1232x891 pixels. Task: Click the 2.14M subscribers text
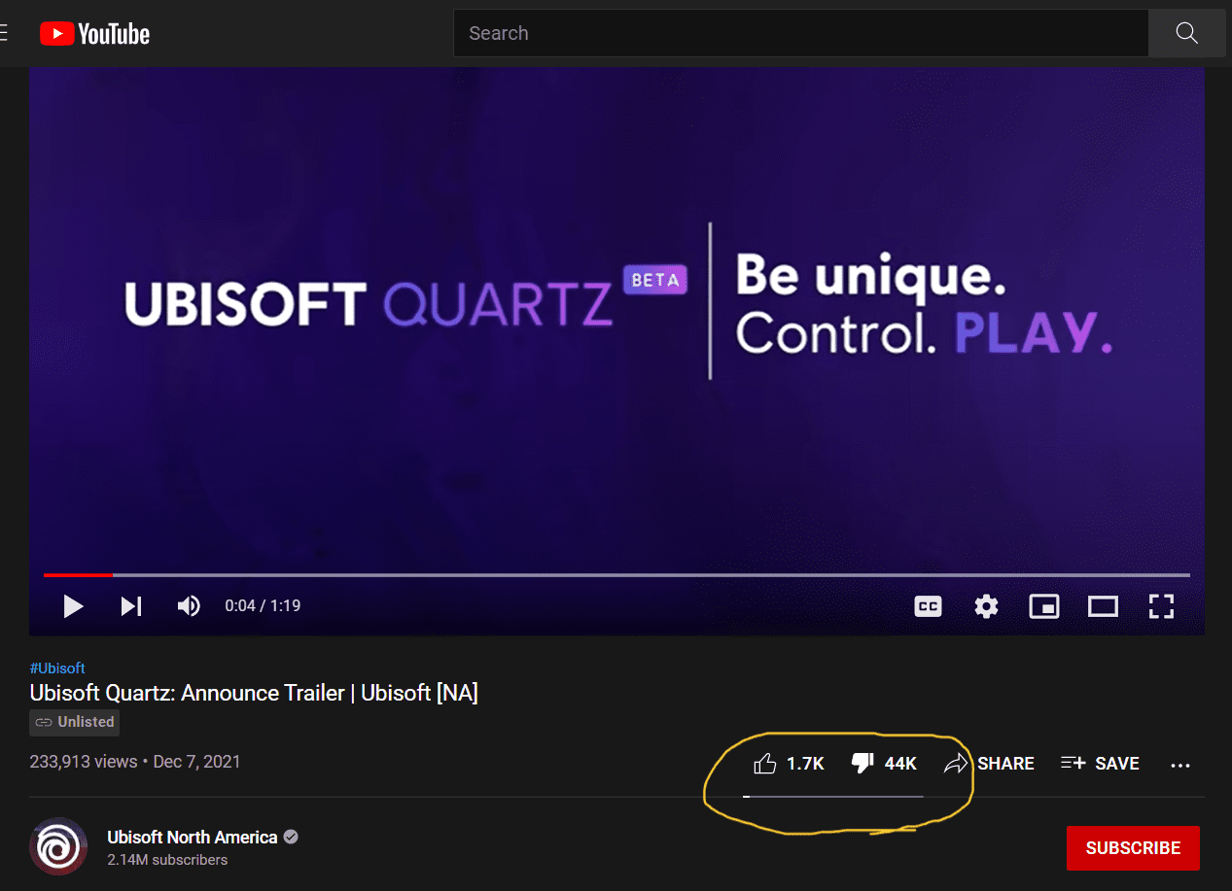(x=167, y=860)
